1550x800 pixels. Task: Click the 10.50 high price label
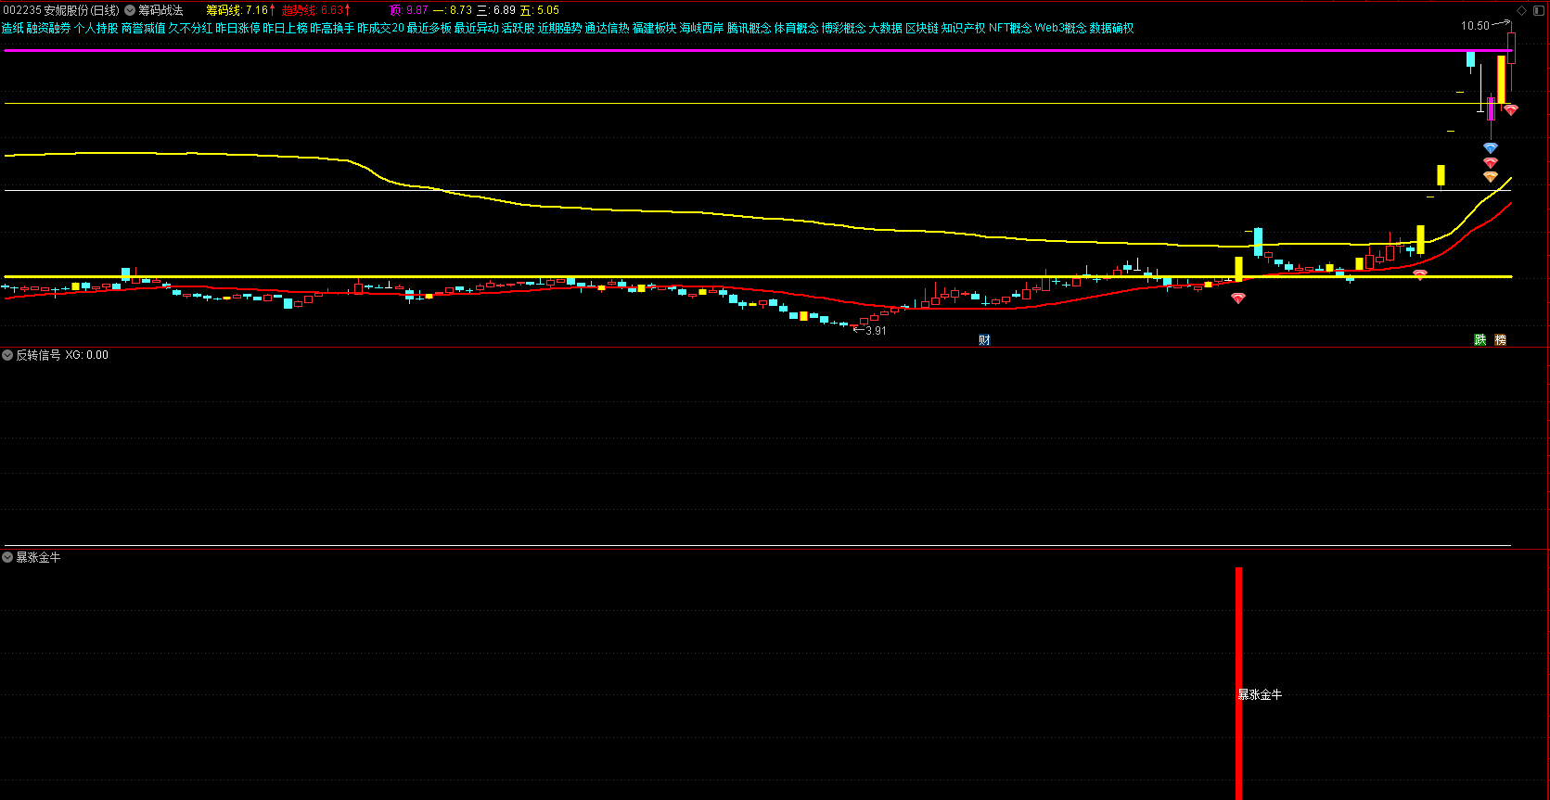pyautogui.click(x=1475, y=26)
